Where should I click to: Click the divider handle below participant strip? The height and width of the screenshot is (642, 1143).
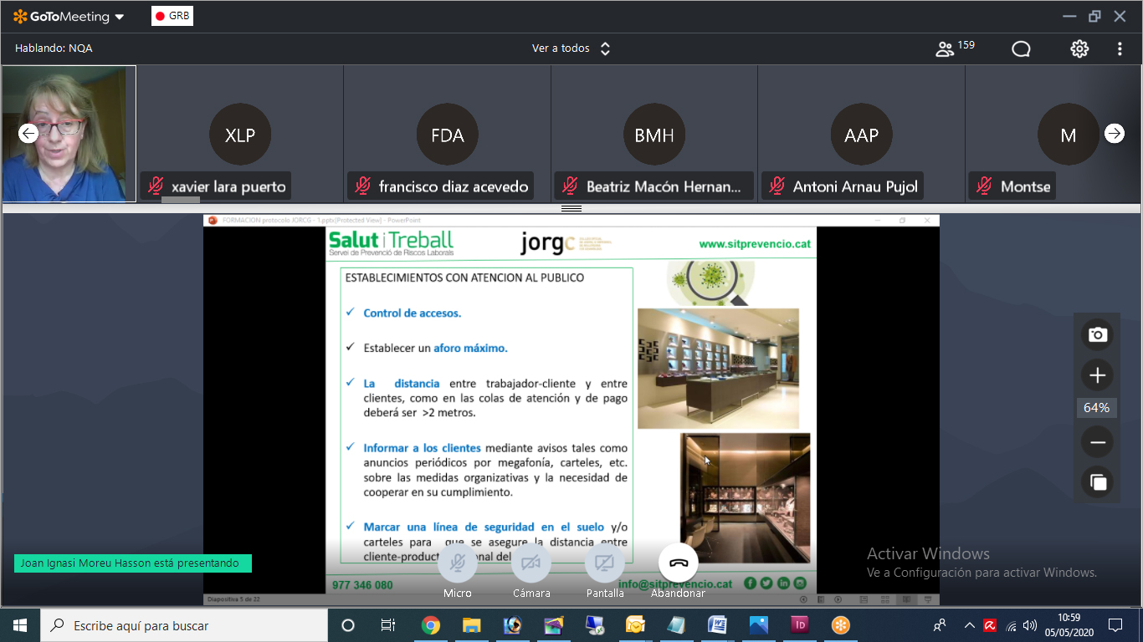571,208
